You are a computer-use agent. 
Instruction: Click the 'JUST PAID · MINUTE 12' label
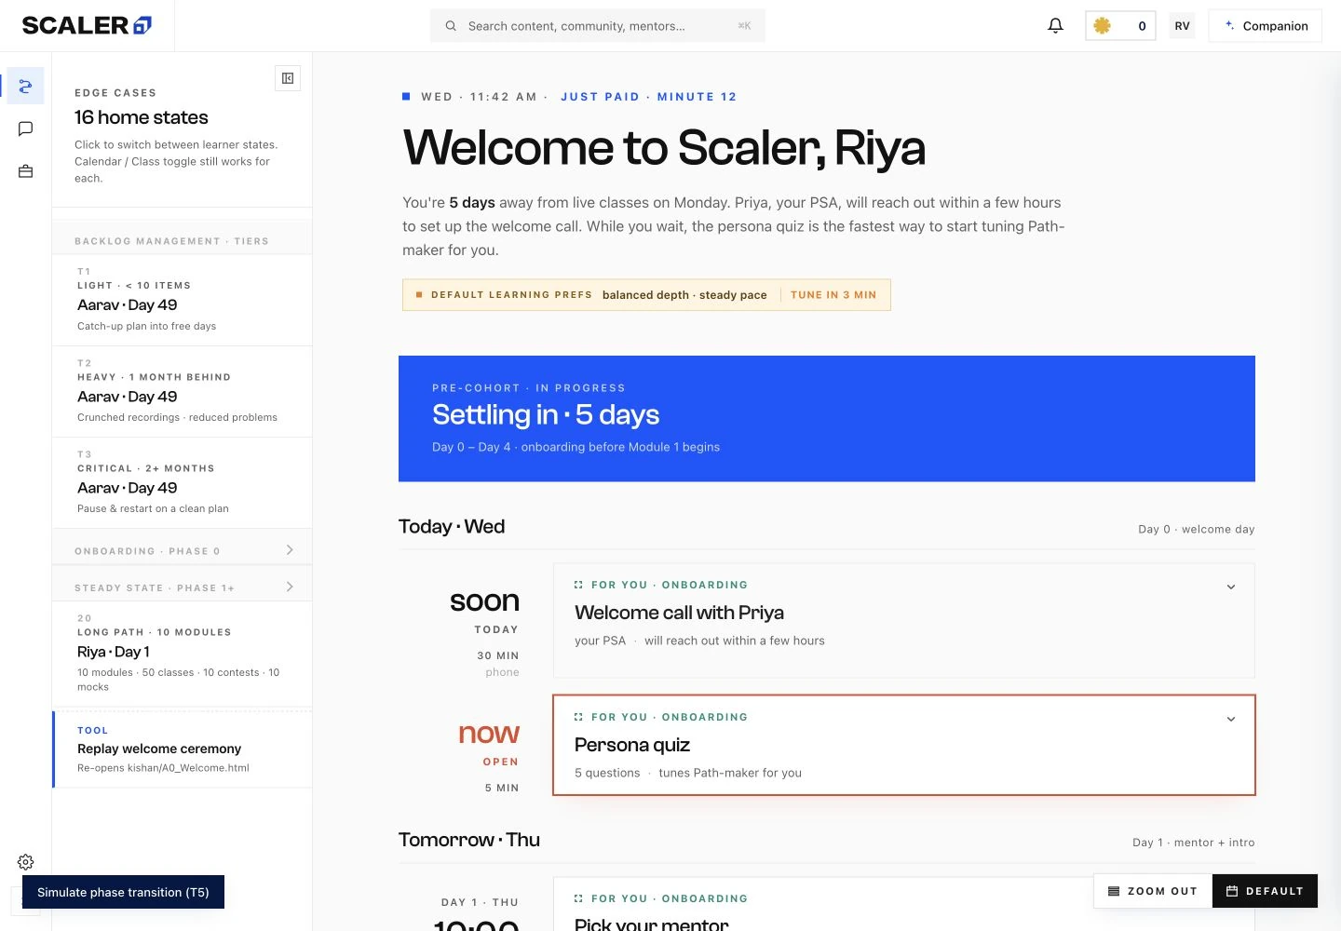(648, 97)
